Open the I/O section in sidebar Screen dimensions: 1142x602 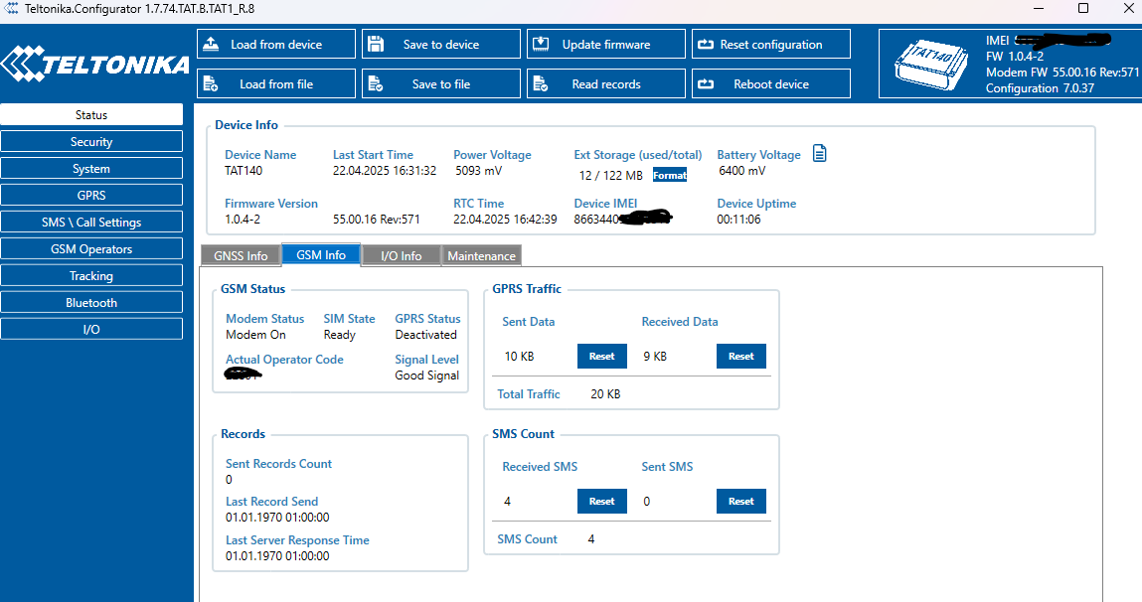[91, 329]
